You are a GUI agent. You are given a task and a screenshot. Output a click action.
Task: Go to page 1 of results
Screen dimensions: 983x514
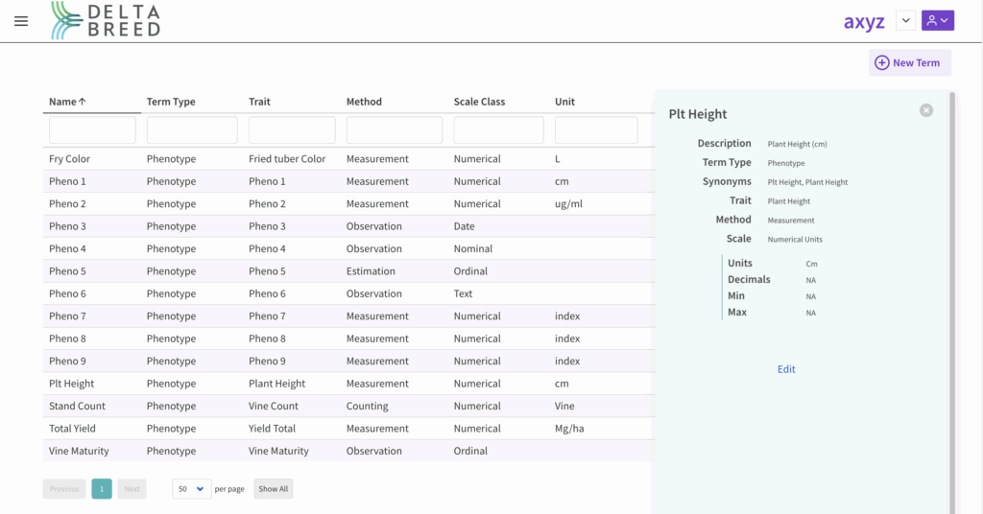pyautogui.click(x=102, y=489)
